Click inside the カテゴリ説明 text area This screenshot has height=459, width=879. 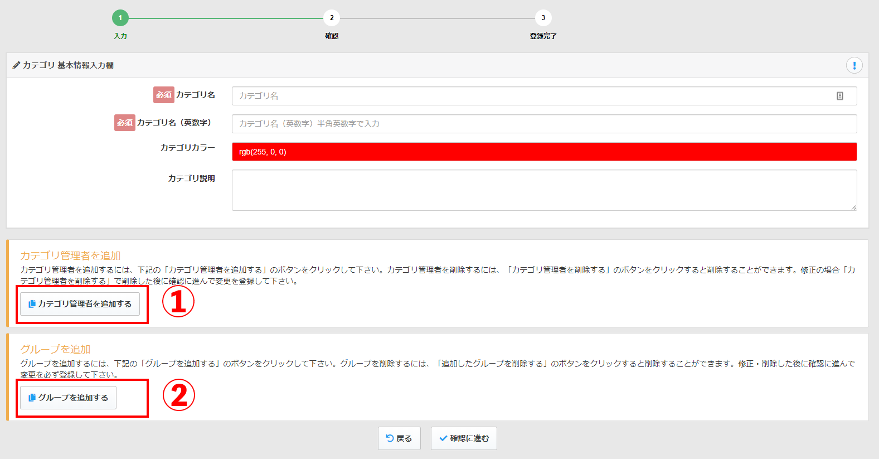click(x=544, y=190)
